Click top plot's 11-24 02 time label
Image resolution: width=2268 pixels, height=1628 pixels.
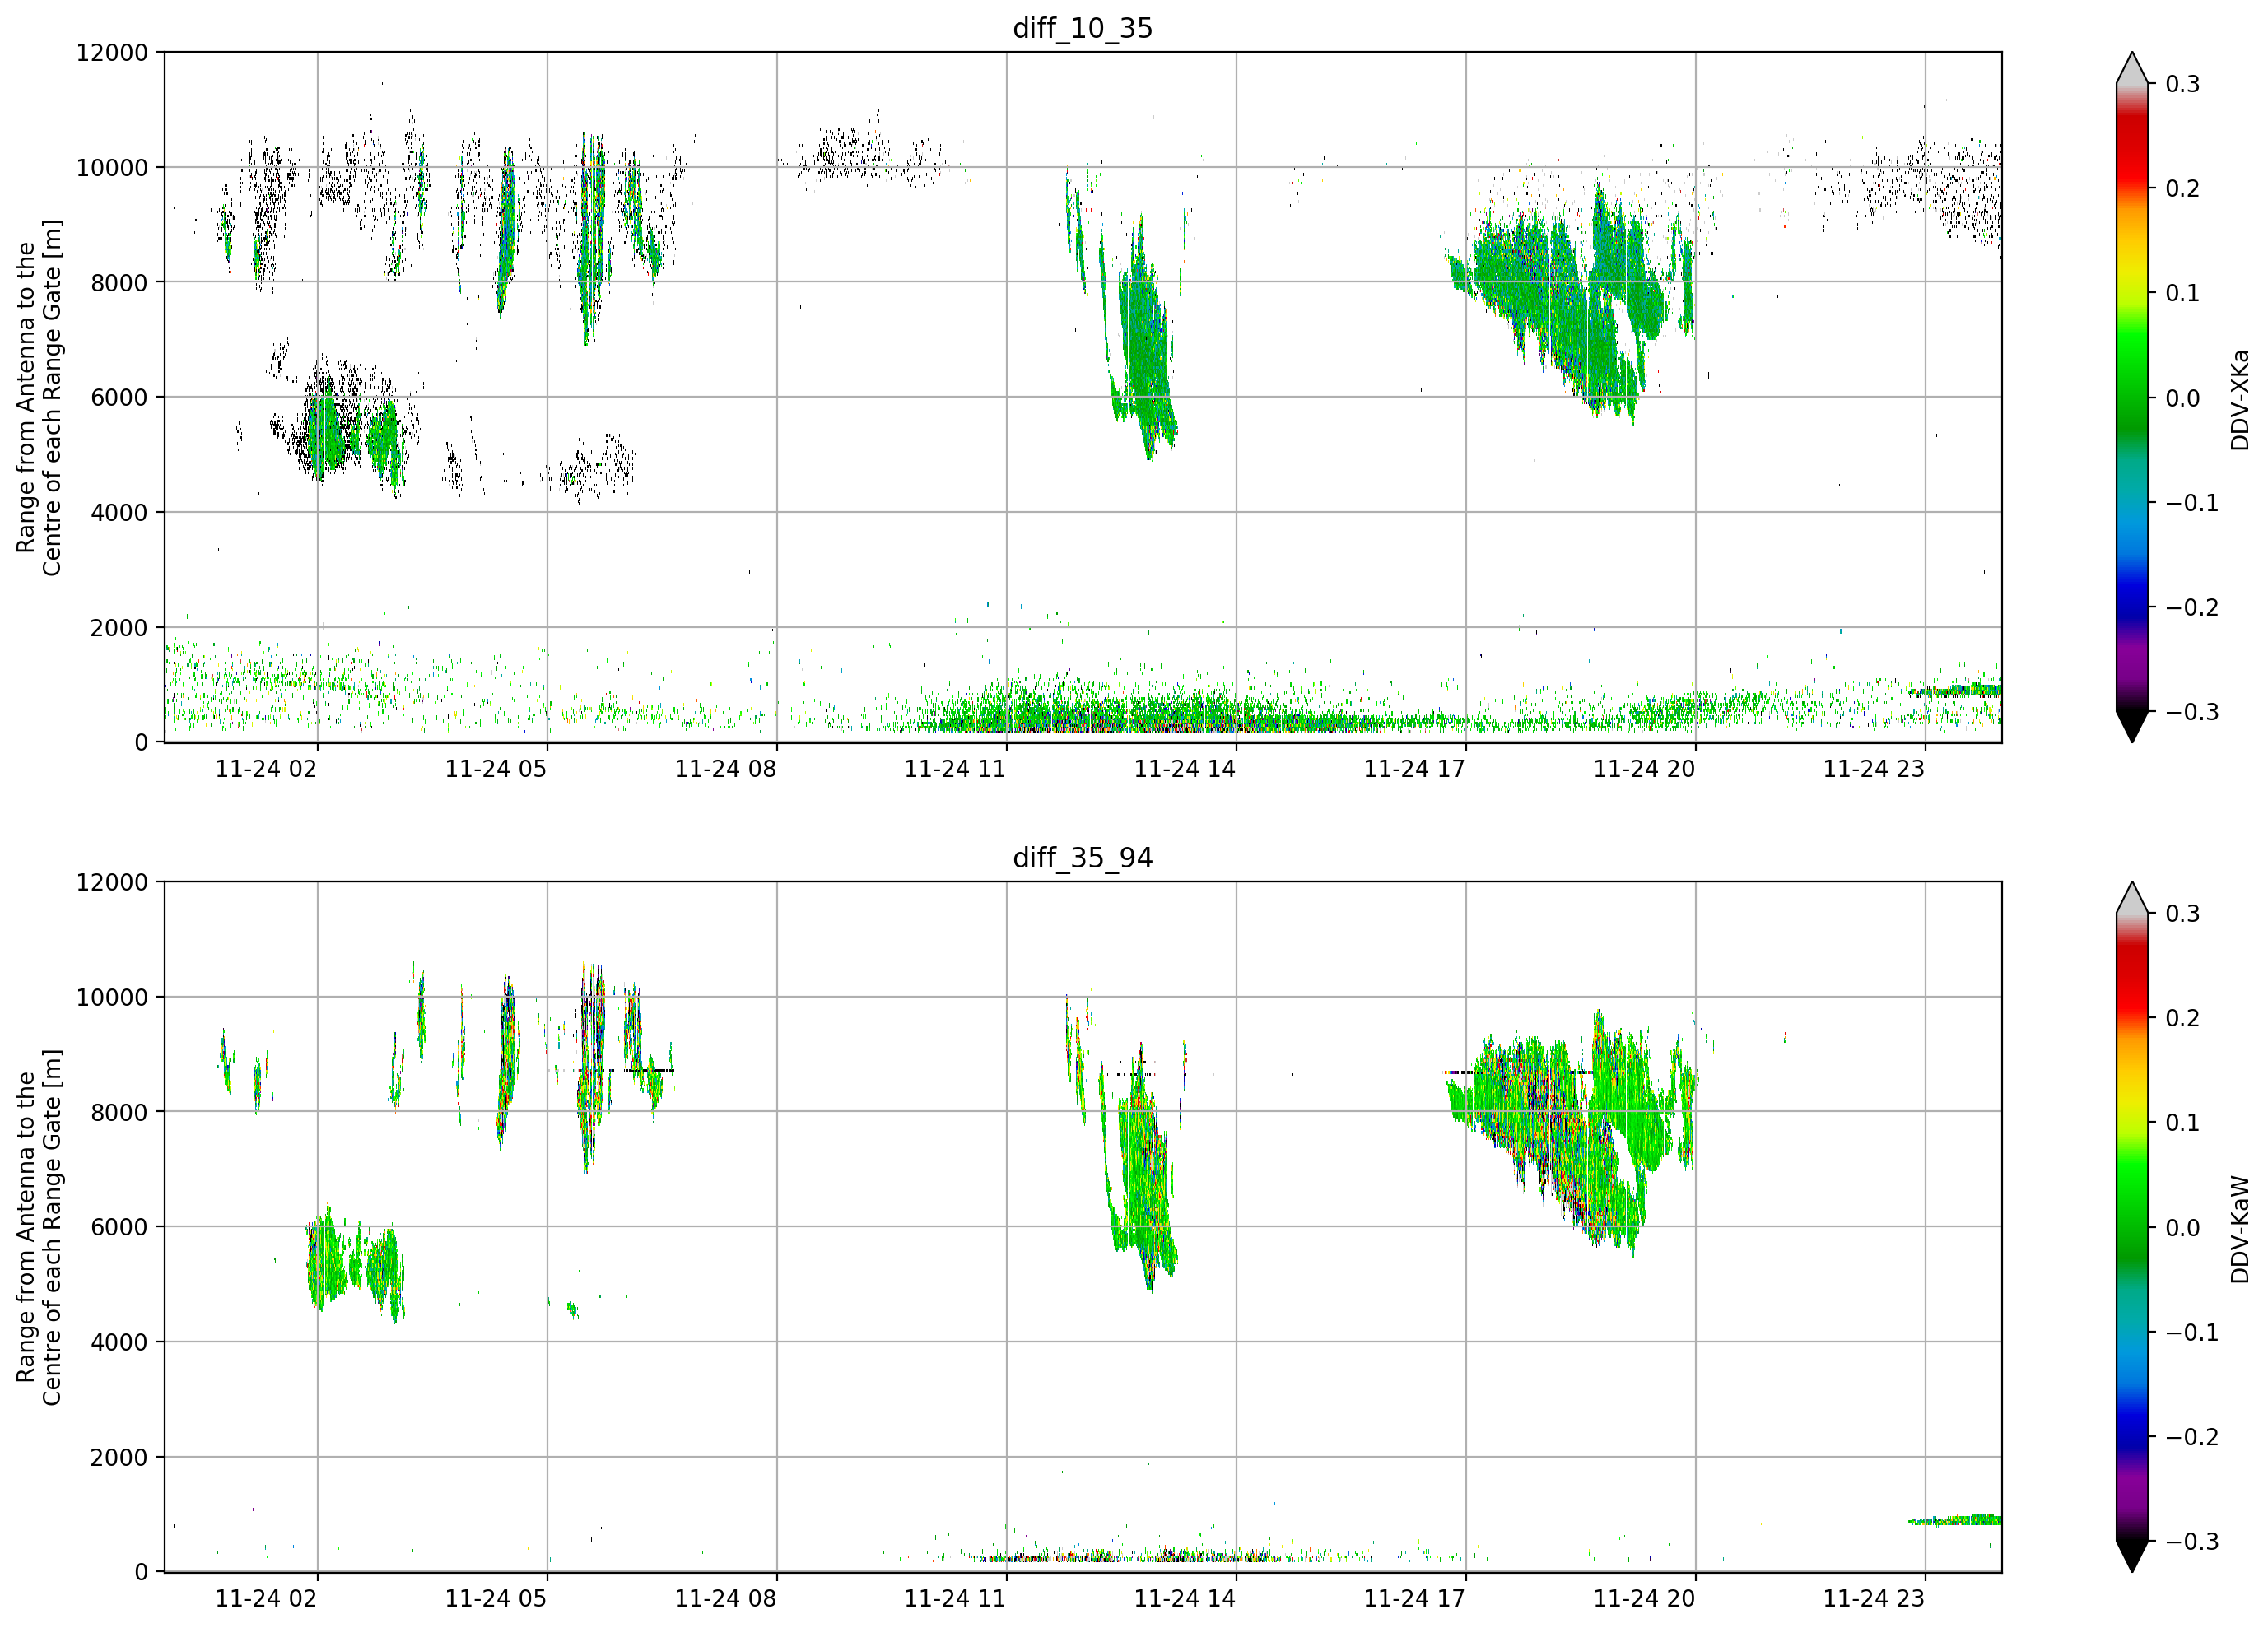point(266,769)
